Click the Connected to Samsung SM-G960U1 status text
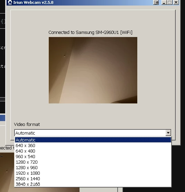The image size is (185, 192). click(90, 33)
